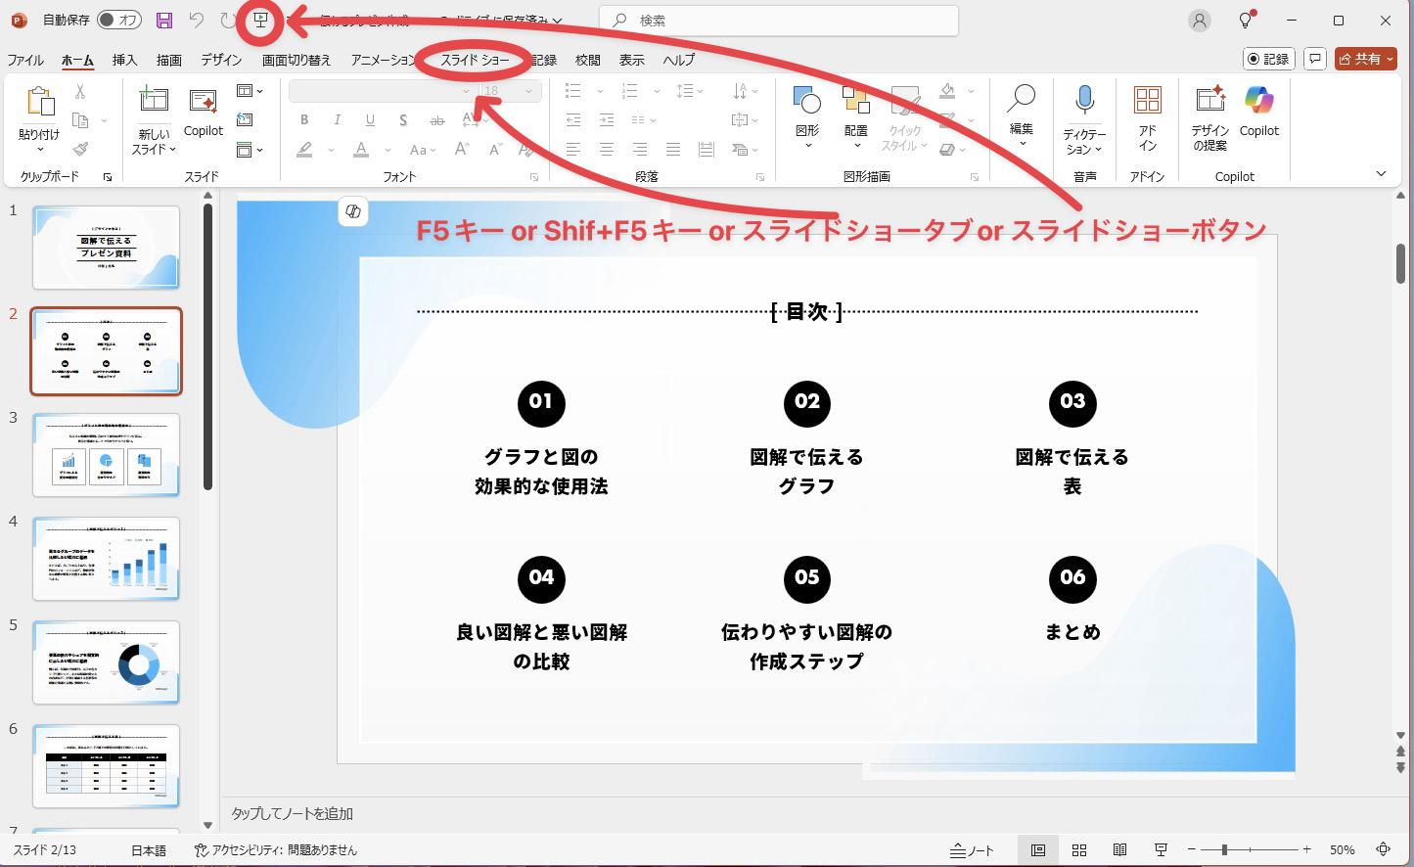1414x867 pixels.
Task: Open the File (ファイル) tab
Action: [x=25, y=60]
